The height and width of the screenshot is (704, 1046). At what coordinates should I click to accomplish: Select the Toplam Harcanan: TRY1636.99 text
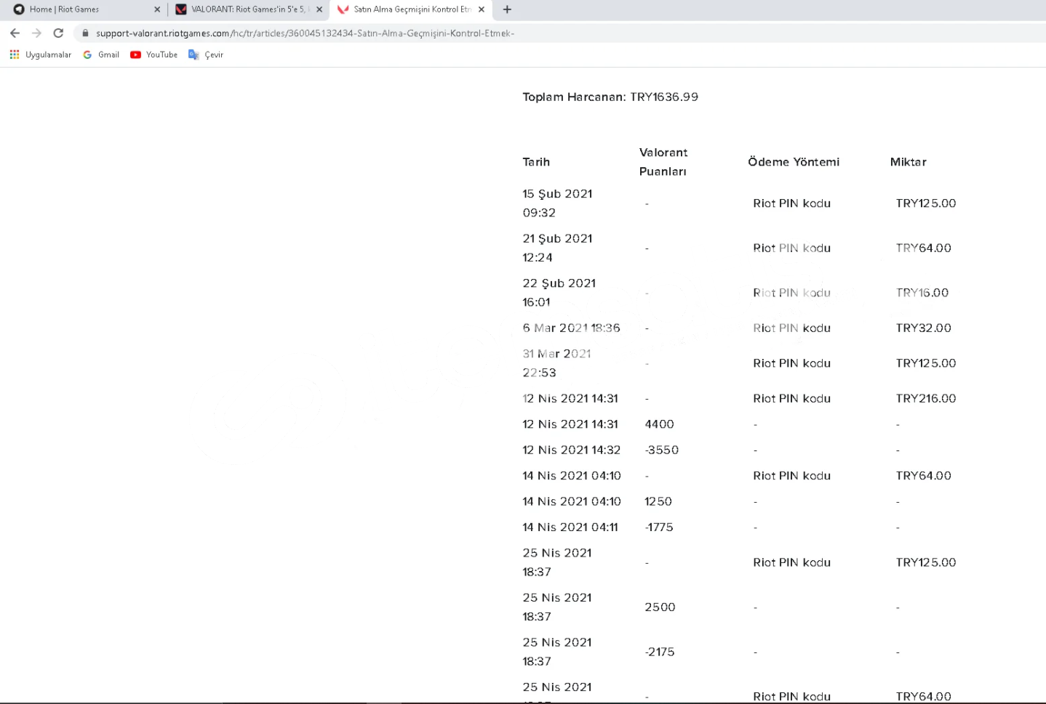tap(610, 97)
